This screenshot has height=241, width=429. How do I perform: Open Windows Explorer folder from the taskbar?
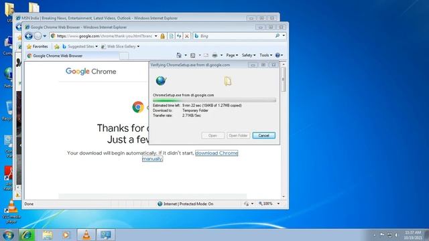[48, 235]
